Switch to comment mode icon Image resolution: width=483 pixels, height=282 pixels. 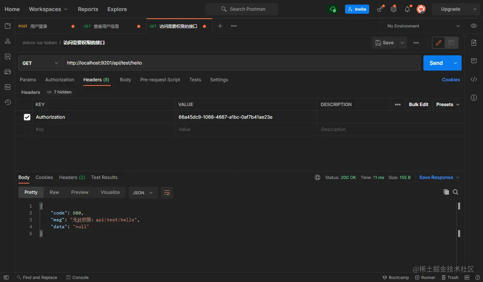pyautogui.click(x=451, y=43)
